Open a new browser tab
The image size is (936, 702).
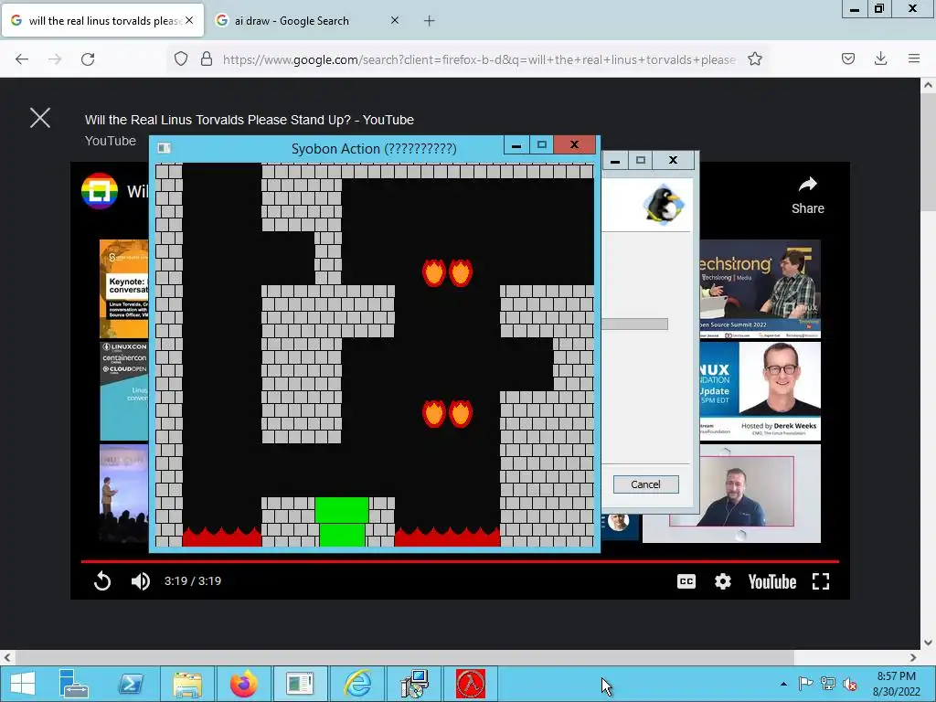430,21
